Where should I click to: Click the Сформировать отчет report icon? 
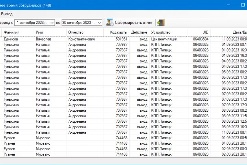point(110,23)
